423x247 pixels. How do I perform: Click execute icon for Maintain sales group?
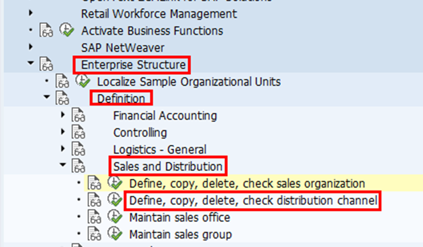115,234
